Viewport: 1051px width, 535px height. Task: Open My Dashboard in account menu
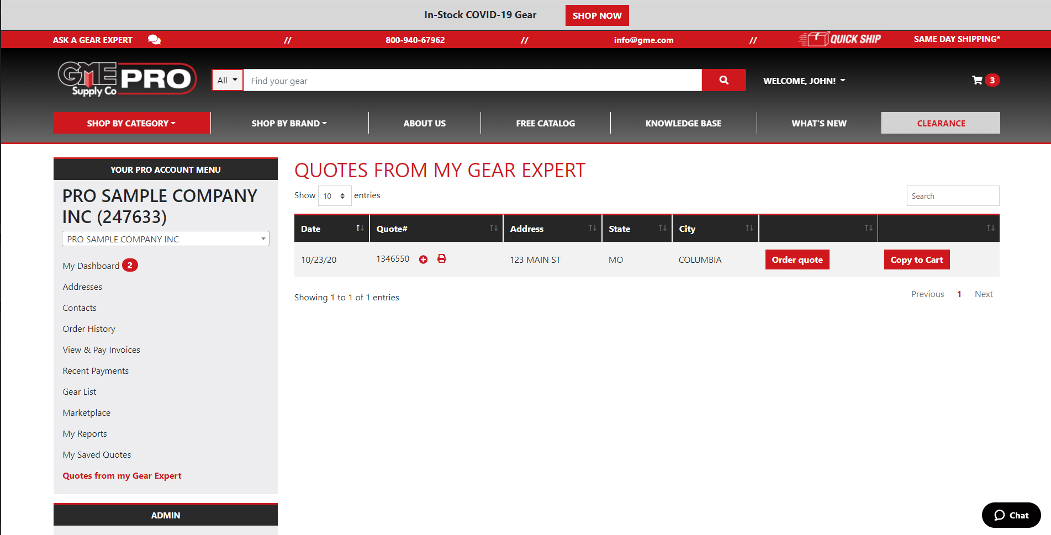(x=91, y=266)
